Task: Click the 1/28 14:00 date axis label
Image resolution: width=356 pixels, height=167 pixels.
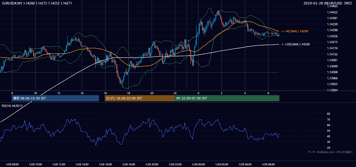Action: pyautogui.click(x=82, y=164)
